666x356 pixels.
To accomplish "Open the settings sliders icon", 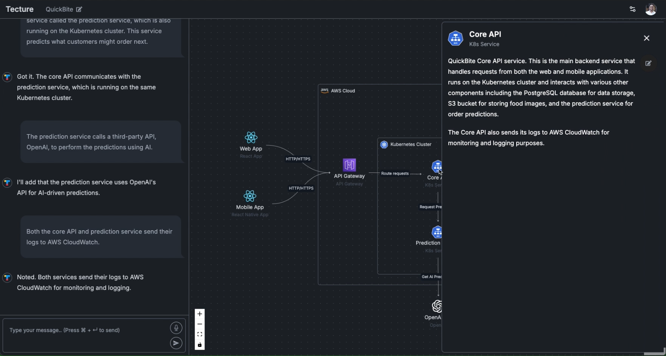I will click(x=633, y=9).
